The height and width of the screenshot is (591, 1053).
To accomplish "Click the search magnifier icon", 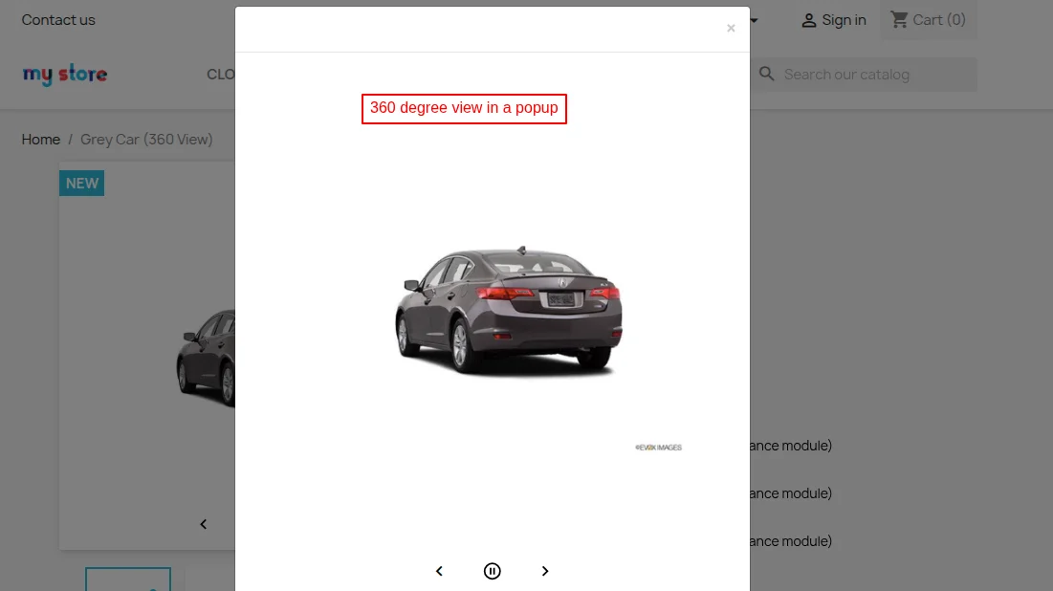I will (766, 74).
